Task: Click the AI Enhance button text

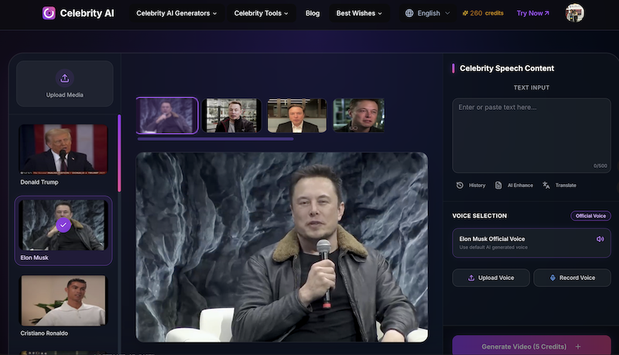Action: [x=520, y=185]
